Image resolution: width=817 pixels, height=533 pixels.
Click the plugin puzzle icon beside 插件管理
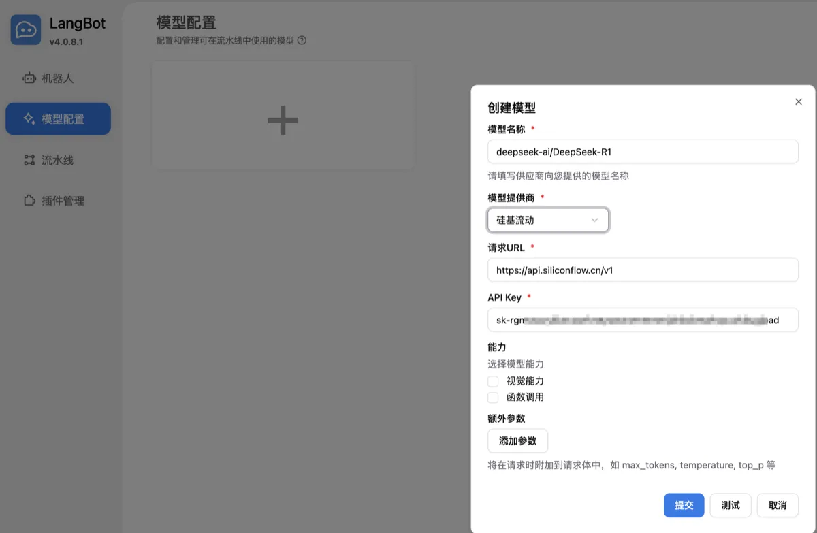click(29, 201)
